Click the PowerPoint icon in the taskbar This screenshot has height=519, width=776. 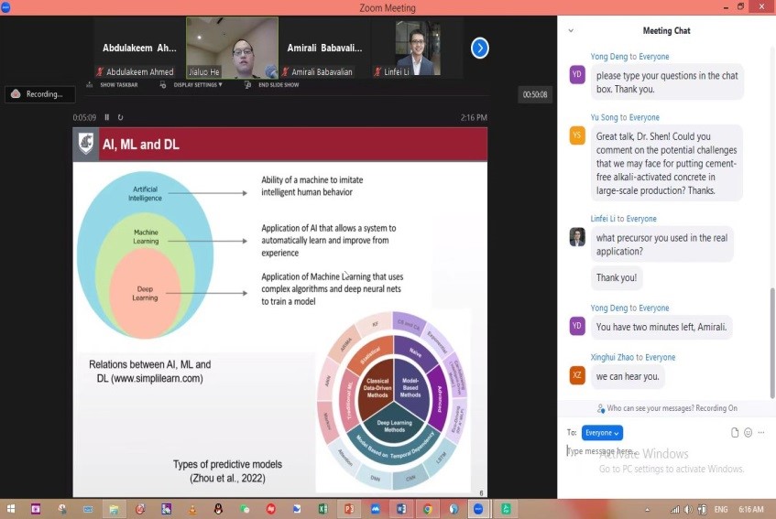[x=348, y=509]
